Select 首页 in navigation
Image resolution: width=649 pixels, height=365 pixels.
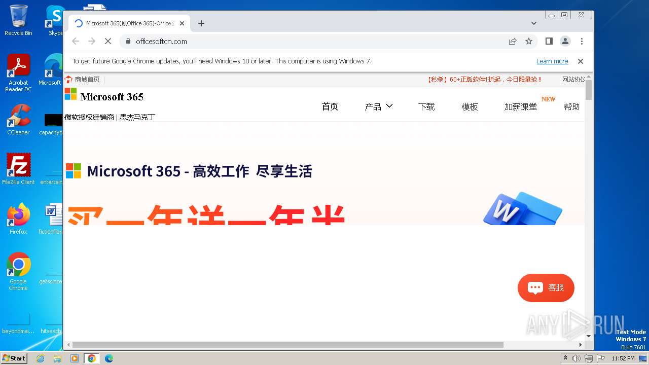pos(330,106)
